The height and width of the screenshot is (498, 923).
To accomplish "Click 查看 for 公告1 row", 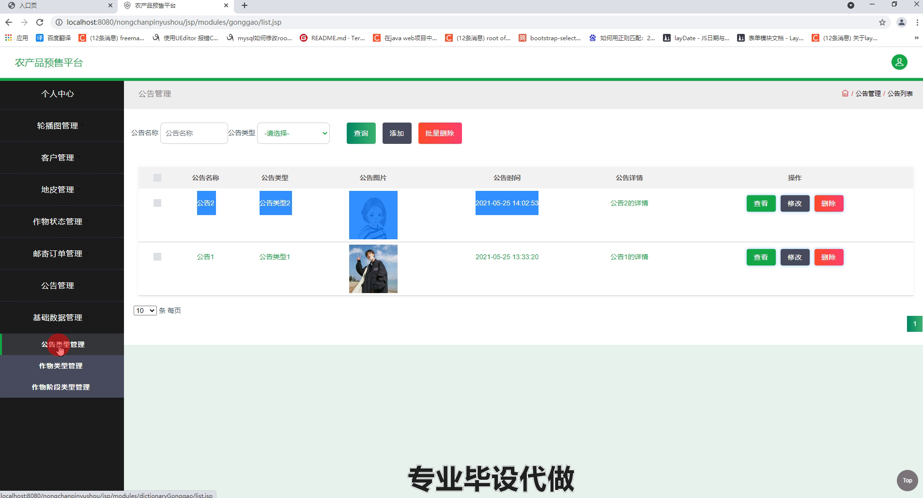I will pyautogui.click(x=761, y=257).
